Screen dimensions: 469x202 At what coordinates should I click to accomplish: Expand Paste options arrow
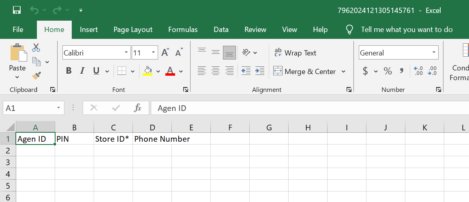click(x=17, y=77)
